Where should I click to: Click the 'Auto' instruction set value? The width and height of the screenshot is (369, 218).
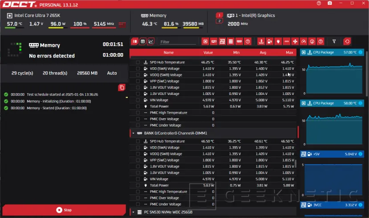tap(112, 73)
